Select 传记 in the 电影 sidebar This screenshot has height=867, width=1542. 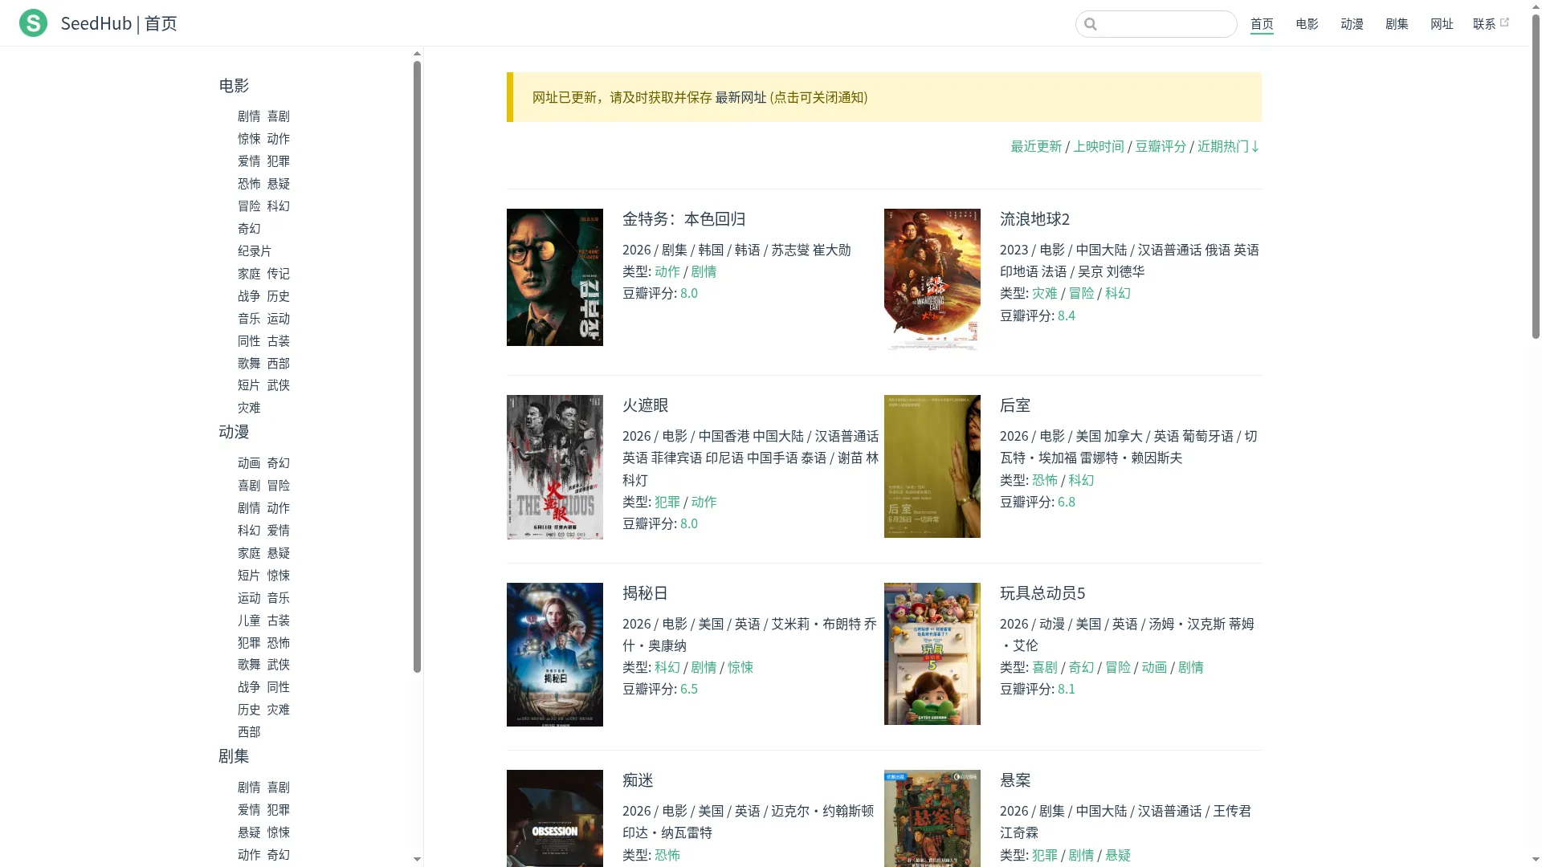tap(278, 274)
